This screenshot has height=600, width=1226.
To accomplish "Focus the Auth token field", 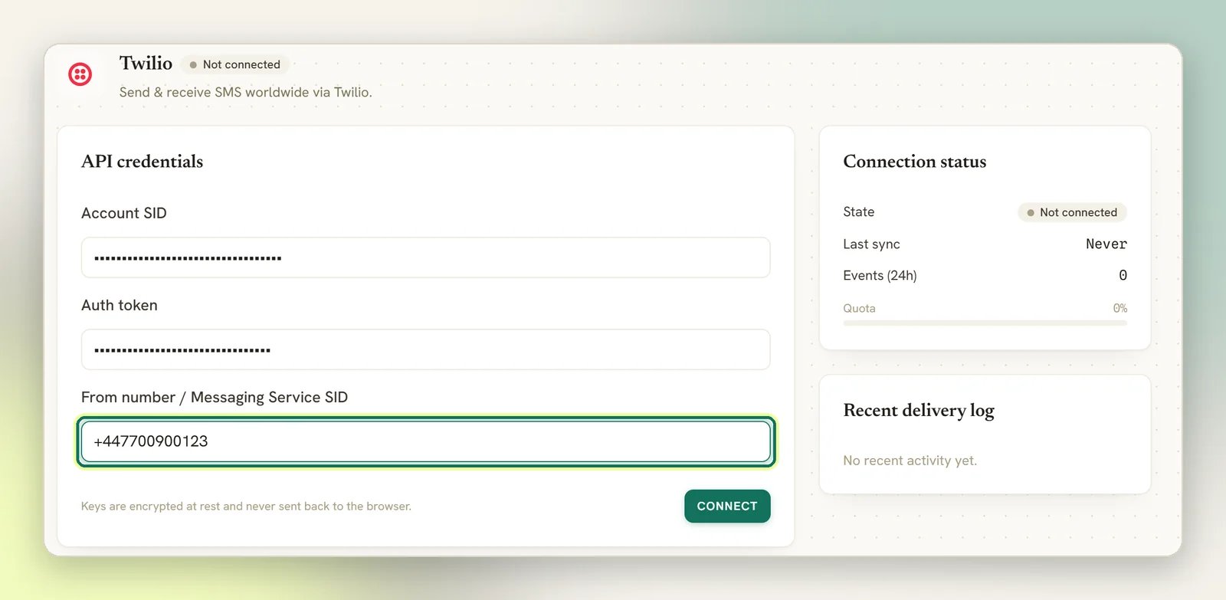I will point(425,349).
